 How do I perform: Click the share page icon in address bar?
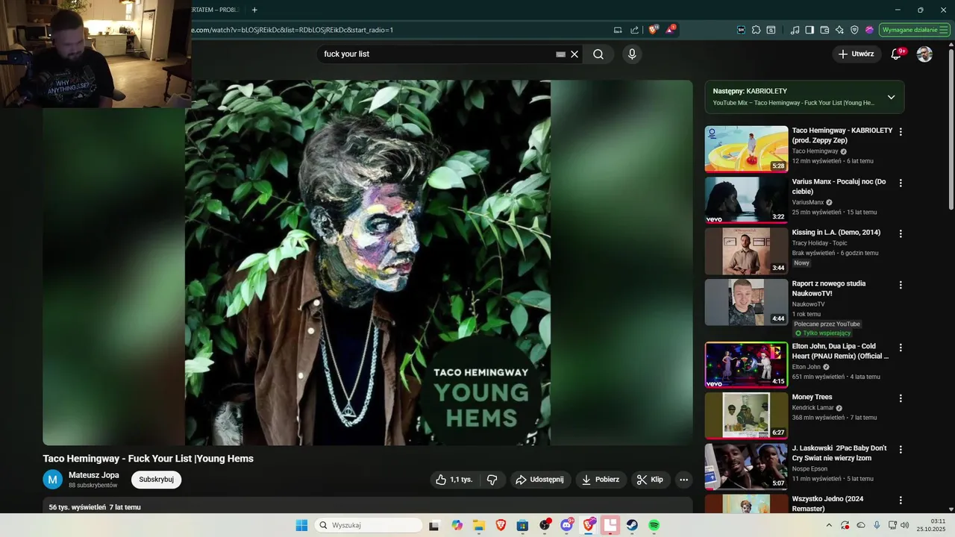(634, 30)
